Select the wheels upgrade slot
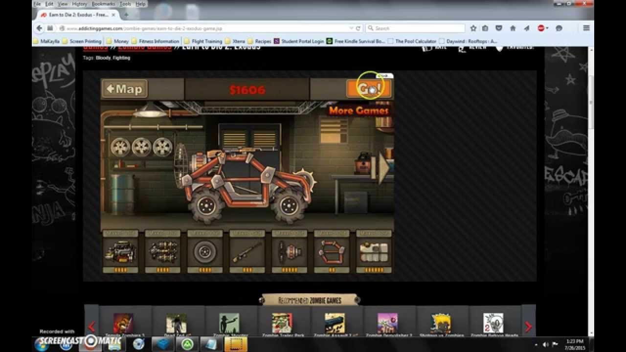 pos(205,252)
